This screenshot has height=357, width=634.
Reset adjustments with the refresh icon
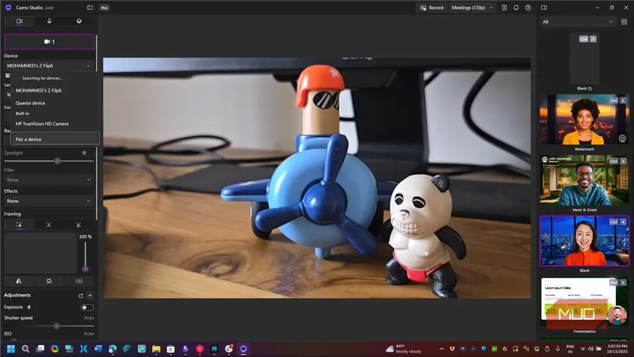(80, 296)
